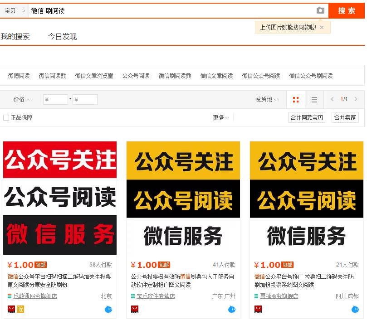
Task: Close the upload image tooltip
Action: [322, 27]
